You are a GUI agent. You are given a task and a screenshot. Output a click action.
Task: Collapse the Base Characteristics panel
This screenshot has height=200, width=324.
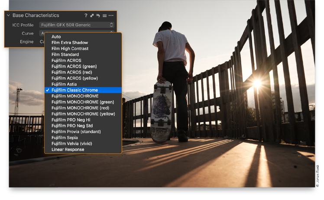[x=8, y=15]
